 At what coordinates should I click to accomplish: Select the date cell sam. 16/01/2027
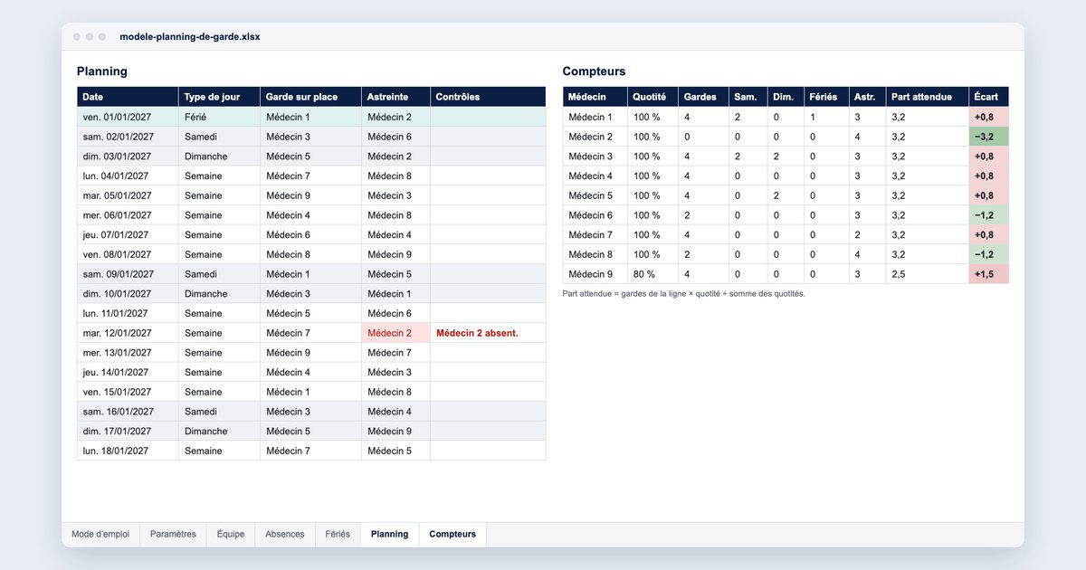click(128, 412)
